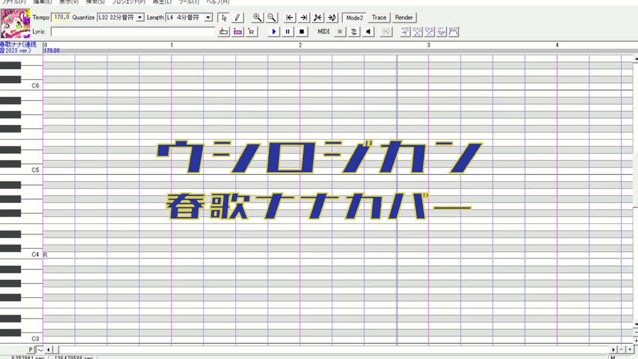This screenshot has height=359, width=638.
Task: Click the C5 piano key
Action: click(x=21, y=170)
